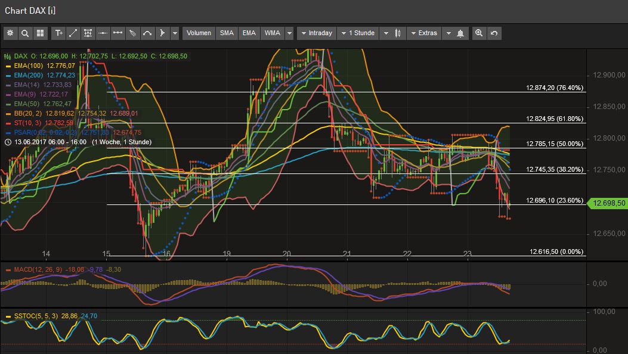Open the DAX info via the [i] link
The height and width of the screenshot is (354, 628).
point(51,10)
